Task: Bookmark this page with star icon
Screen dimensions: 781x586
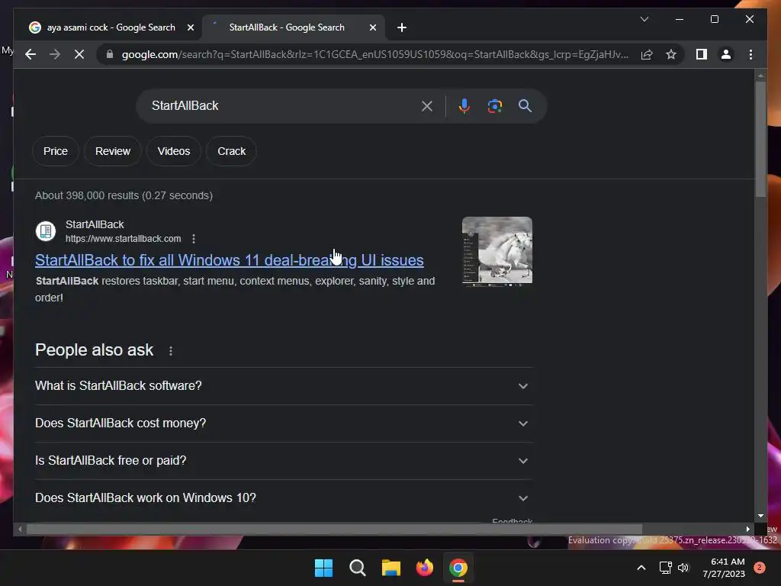Action: (x=671, y=54)
